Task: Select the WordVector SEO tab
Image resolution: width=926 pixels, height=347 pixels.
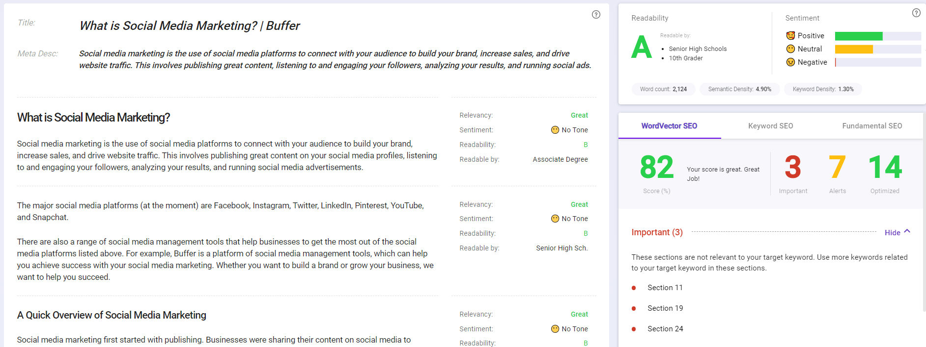Action: coord(669,126)
